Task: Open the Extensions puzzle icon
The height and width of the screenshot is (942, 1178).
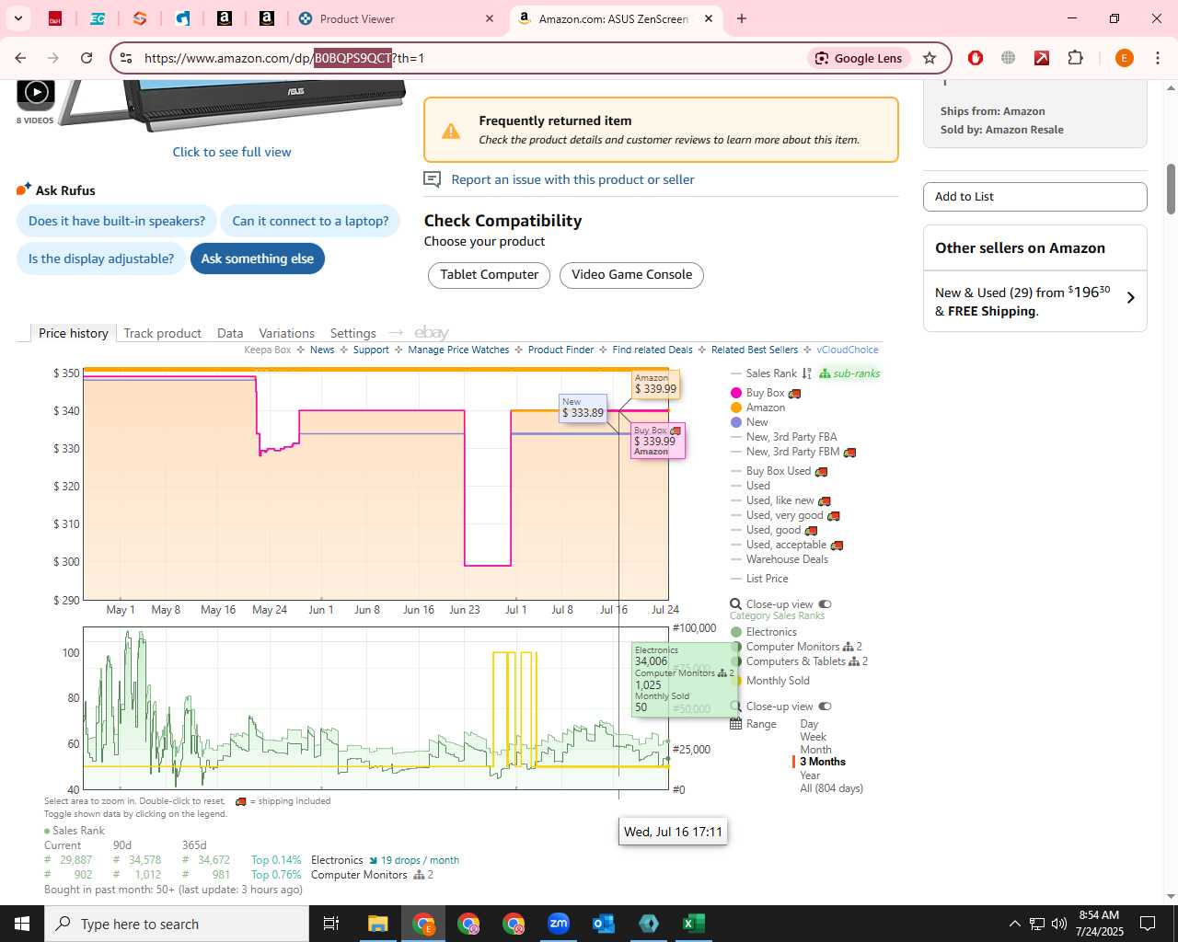Action: pyautogui.click(x=1075, y=58)
